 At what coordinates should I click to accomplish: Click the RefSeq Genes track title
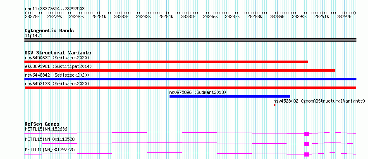coord(42,124)
